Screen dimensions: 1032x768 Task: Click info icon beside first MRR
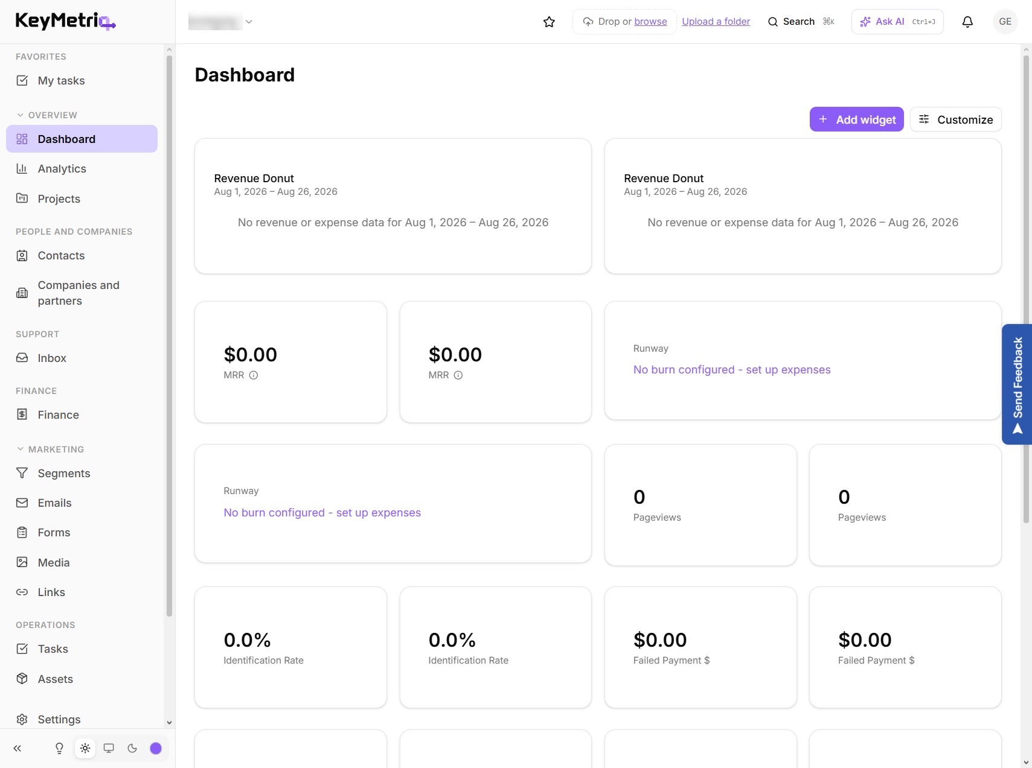[x=254, y=375]
